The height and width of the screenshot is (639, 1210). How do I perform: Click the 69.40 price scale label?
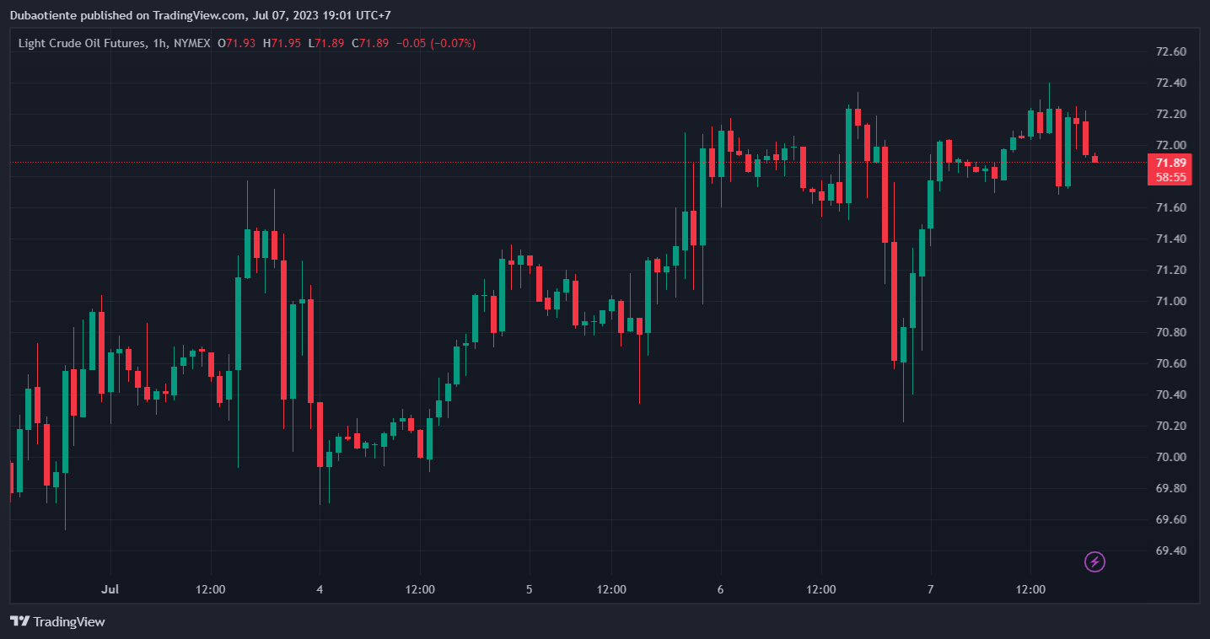(1170, 550)
